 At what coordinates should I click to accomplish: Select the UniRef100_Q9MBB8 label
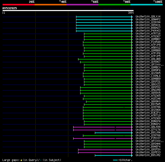click(148, 51)
